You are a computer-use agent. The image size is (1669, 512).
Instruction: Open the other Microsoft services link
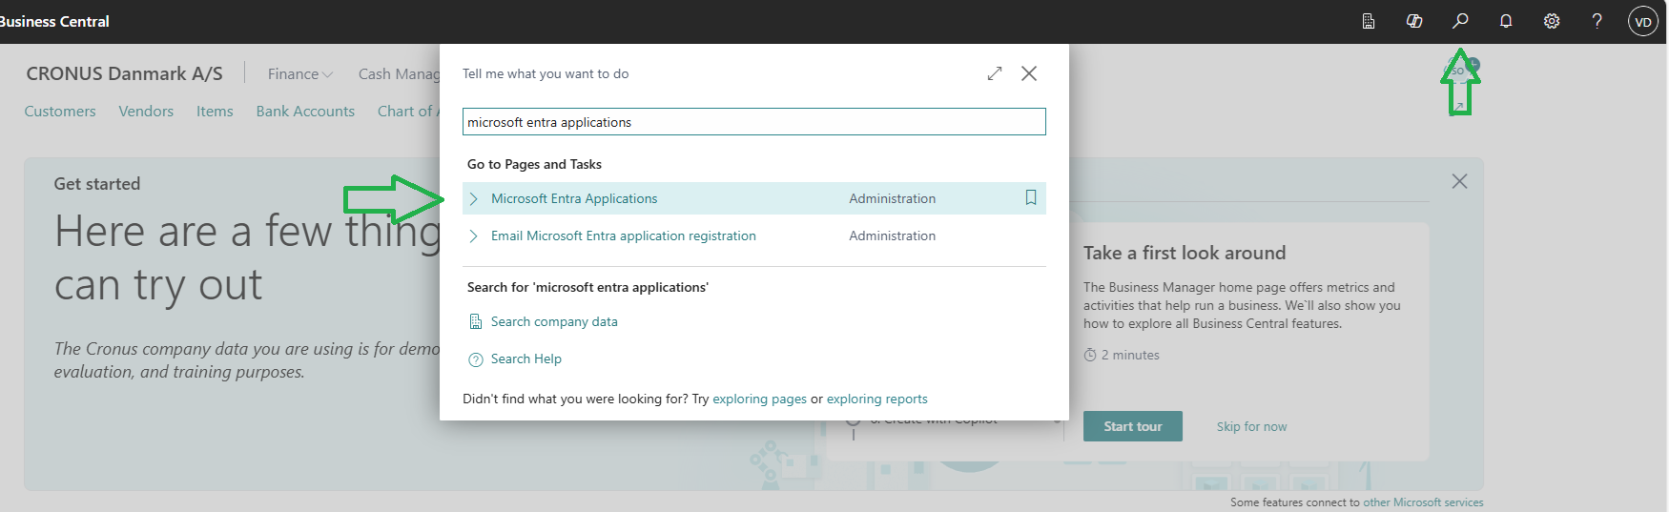[1423, 502]
